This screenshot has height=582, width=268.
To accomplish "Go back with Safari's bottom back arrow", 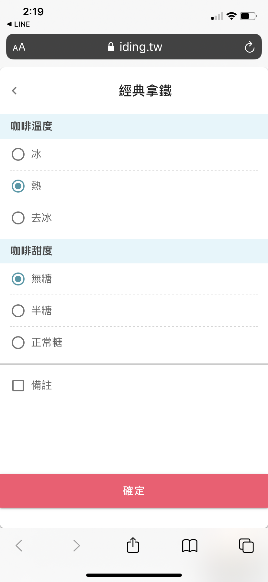I will [x=19, y=545].
